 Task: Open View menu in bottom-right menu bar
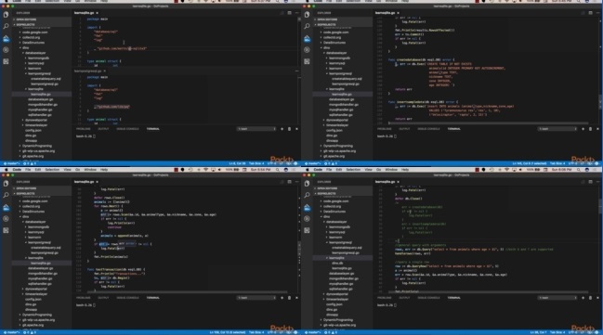click(x=369, y=170)
